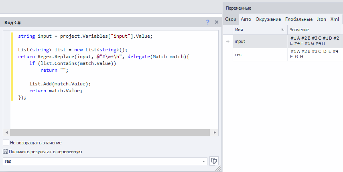Toggle 'Не возвращать значение' checkbox
This screenshot has height=172, width=343.
click(6, 143)
